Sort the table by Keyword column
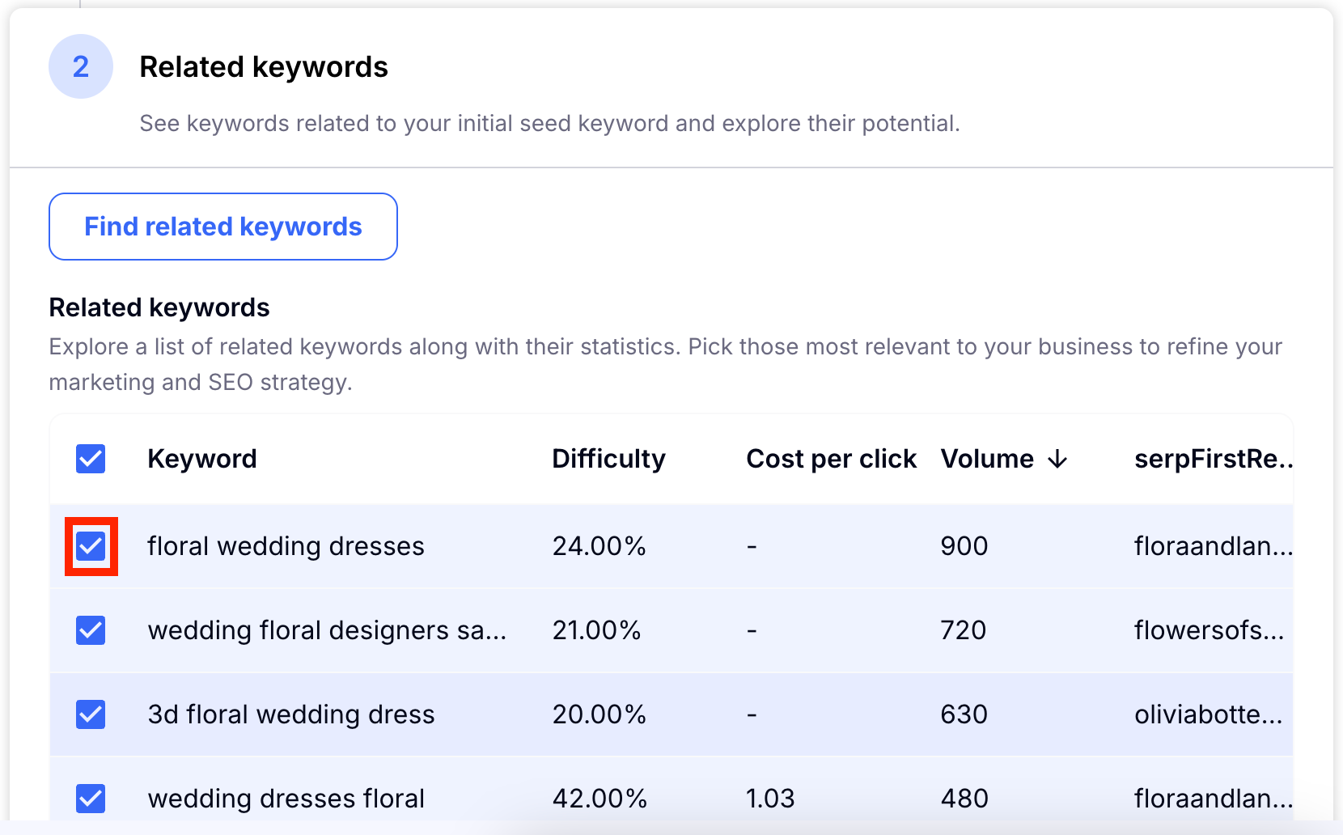 point(202,459)
